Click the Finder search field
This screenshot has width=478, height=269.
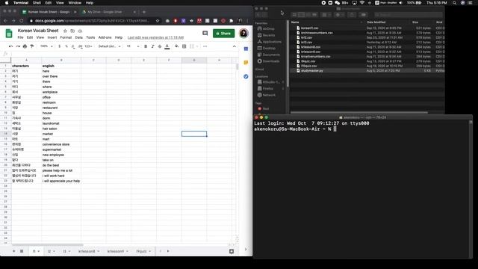tap(408, 15)
